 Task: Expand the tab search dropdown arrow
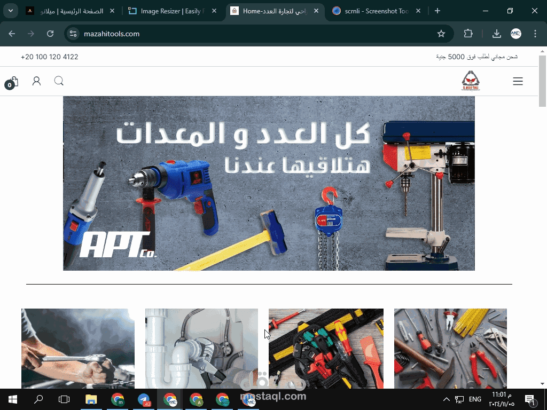coord(11,11)
